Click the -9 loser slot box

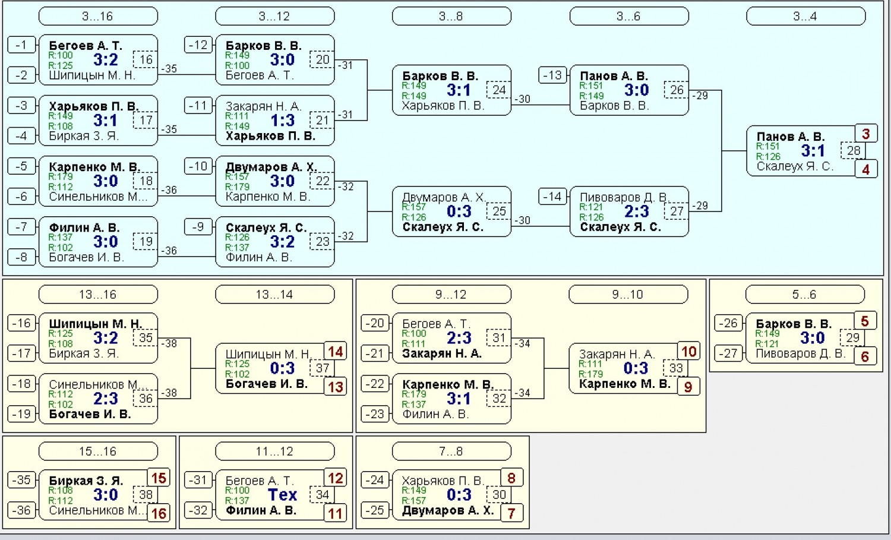[198, 227]
